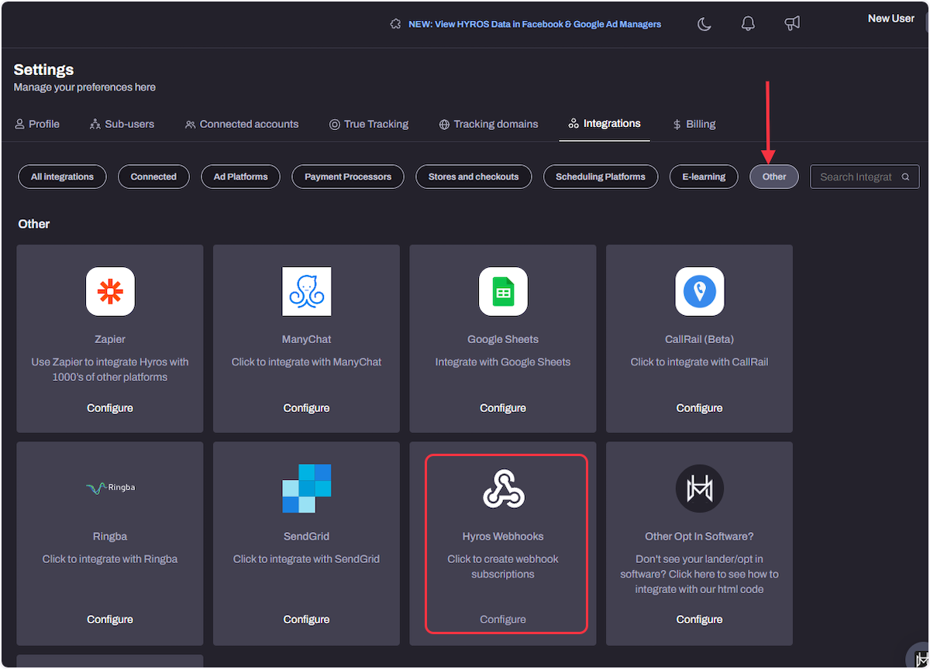Screen dimensions: 930x669
Task: Configure Other Opt In Software
Action: tap(700, 619)
